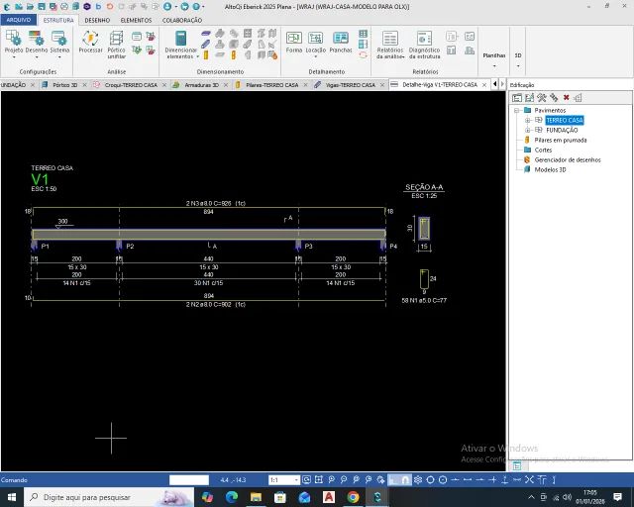Click the zoom extents icon in status bar
Screen dimensions: 634x507
coord(319,480)
